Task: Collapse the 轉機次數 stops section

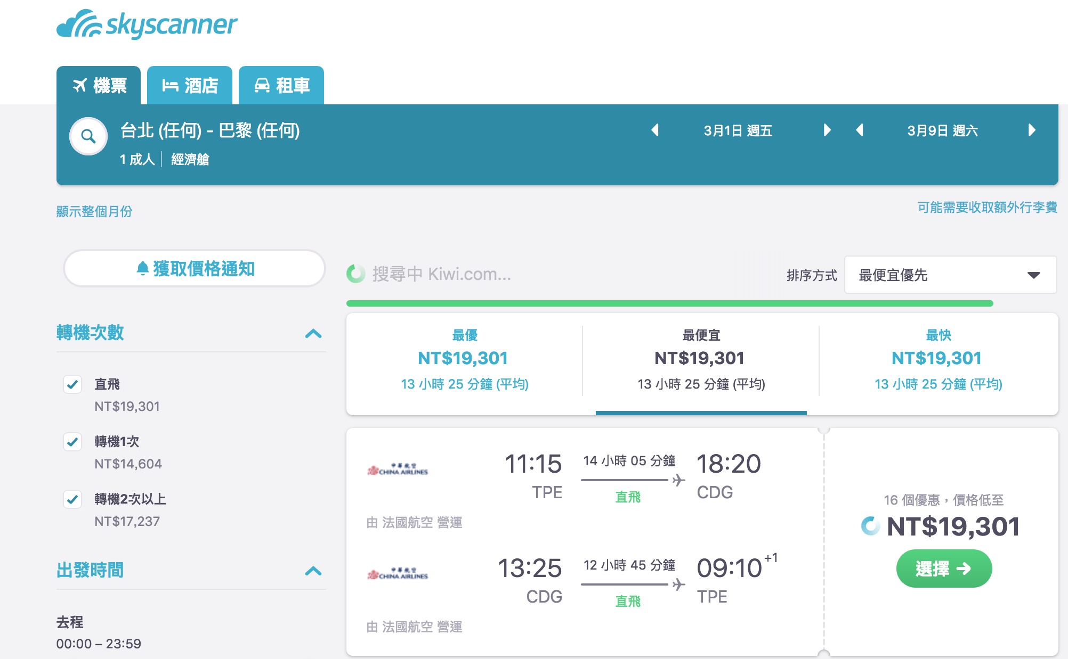Action: pos(313,334)
